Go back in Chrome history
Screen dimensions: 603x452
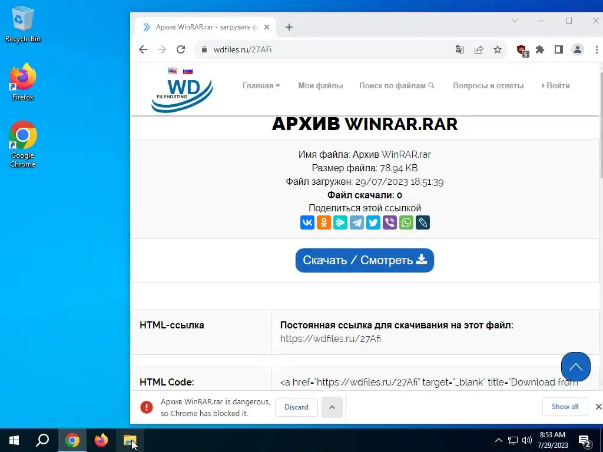143,49
